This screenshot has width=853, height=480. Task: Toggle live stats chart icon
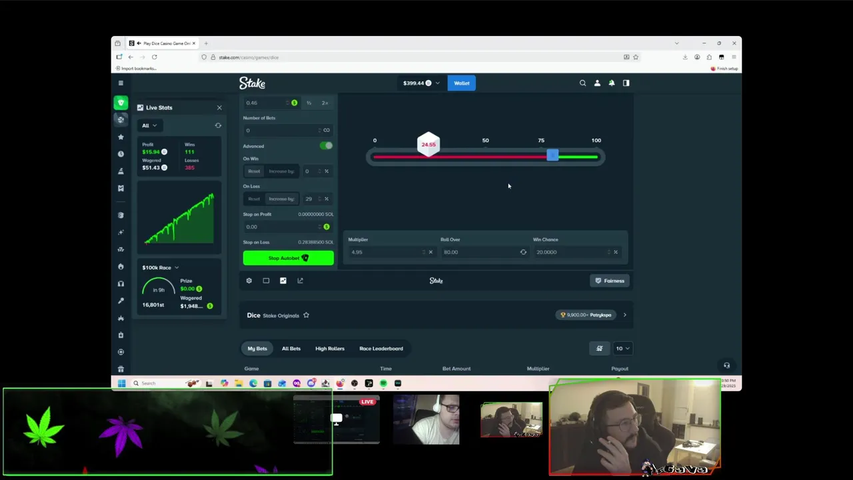(283, 281)
